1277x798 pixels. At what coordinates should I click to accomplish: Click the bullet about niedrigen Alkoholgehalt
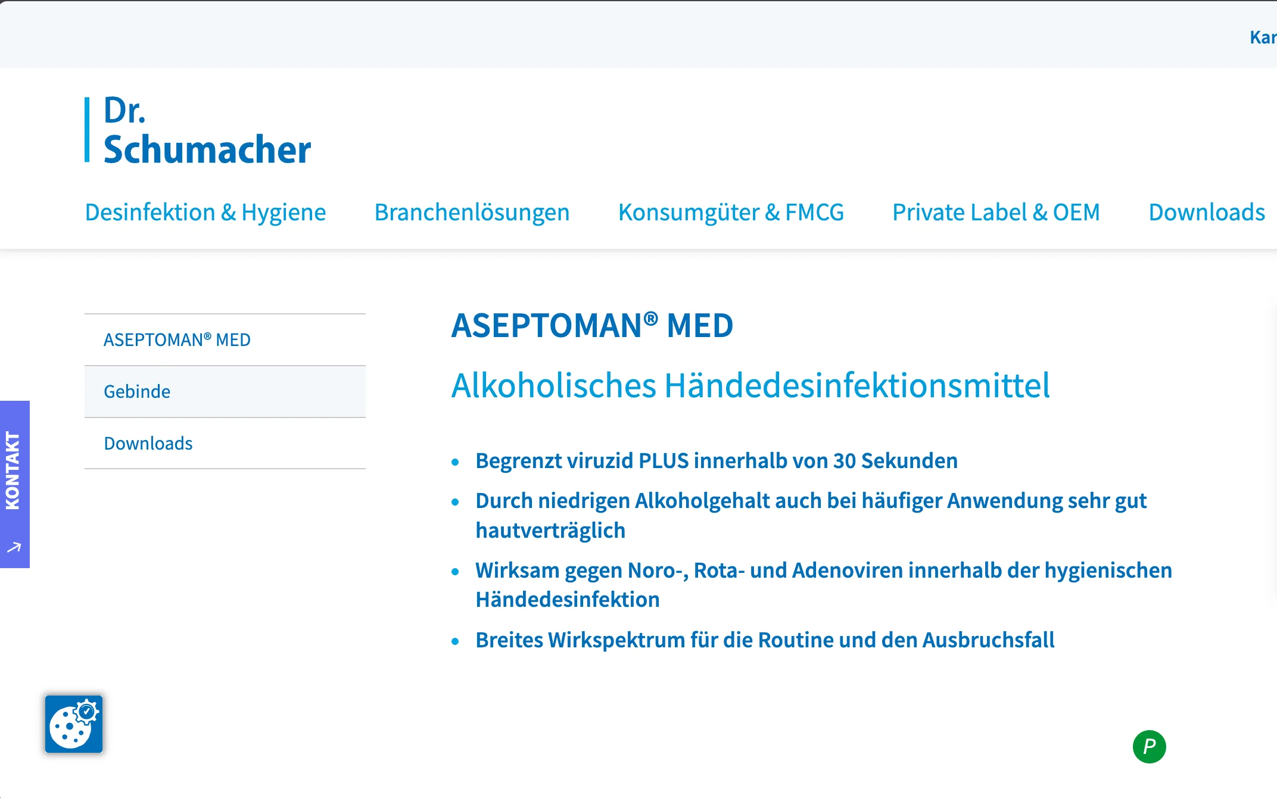tap(811, 515)
